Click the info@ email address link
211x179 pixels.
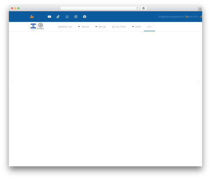(171, 17)
